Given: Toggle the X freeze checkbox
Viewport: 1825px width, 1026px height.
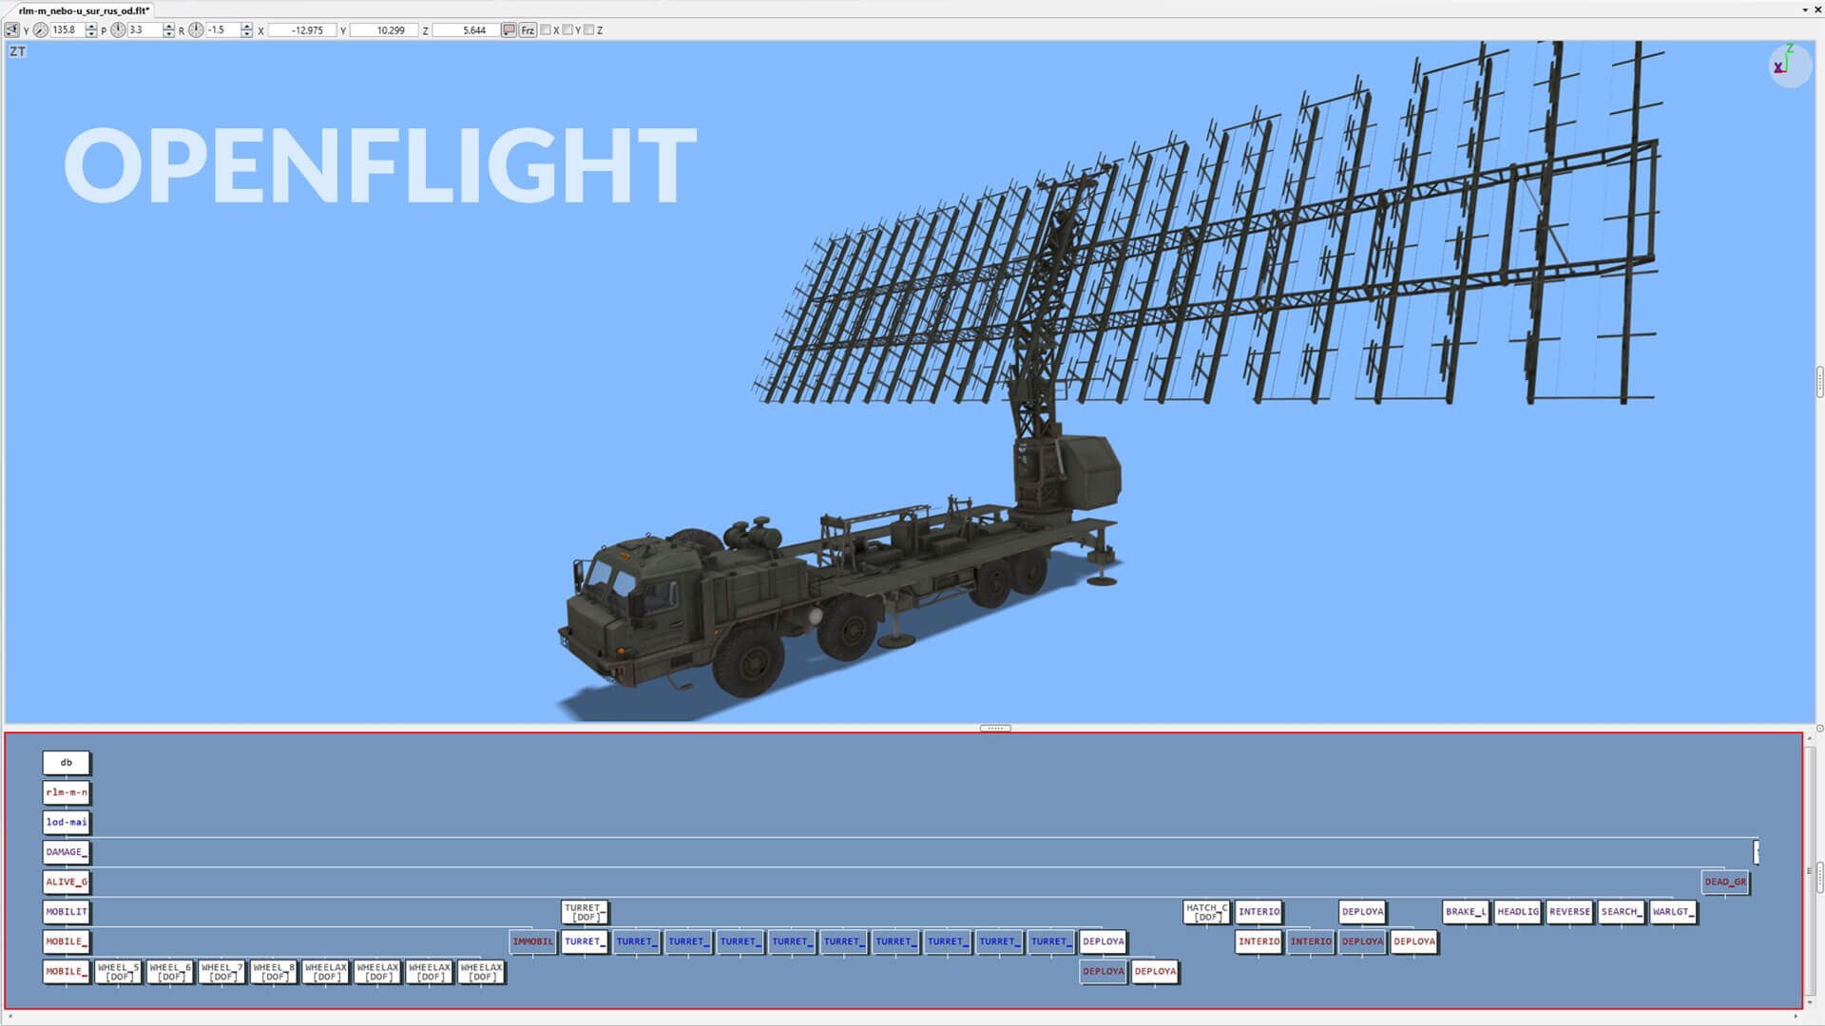Looking at the screenshot, I should [x=546, y=30].
